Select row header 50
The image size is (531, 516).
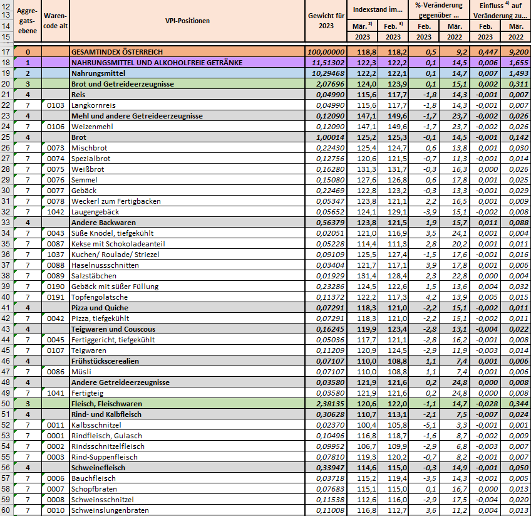click(6, 404)
